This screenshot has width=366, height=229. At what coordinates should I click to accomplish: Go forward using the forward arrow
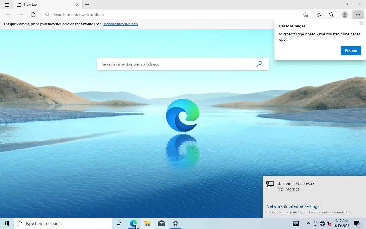point(21,15)
